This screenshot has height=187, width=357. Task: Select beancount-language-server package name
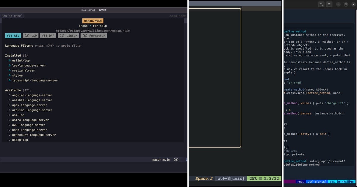[x=34, y=135]
